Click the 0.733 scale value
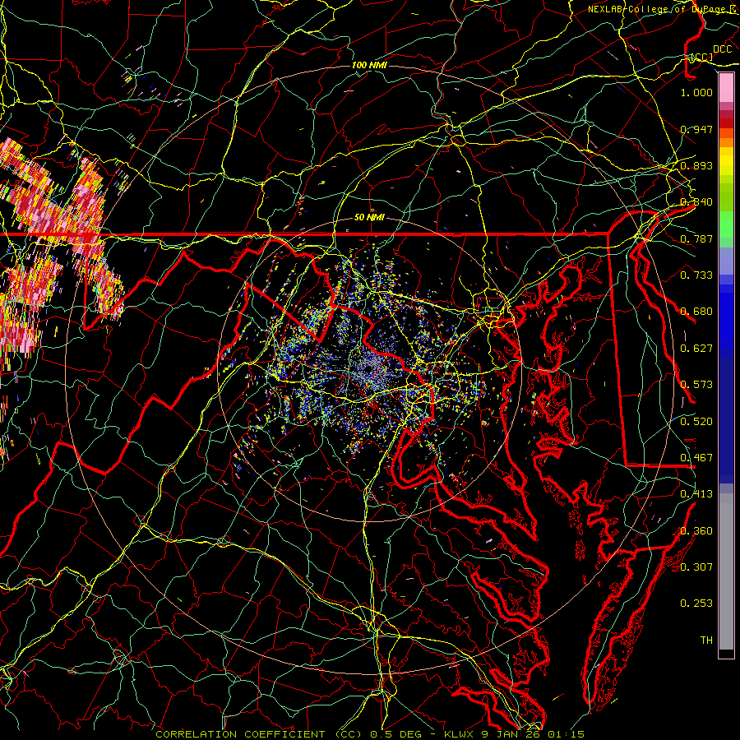Image resolution: width=740 pixels, height=740 pixels. tap(696, 275)
